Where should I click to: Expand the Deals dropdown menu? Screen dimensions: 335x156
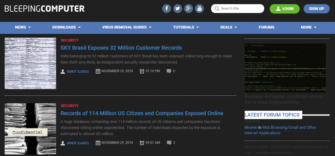click(229, 27)
